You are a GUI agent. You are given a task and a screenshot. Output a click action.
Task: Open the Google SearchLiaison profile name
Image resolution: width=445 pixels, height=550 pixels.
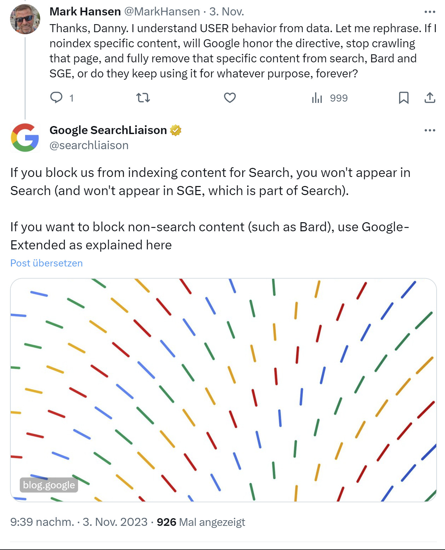click(108, 130)
